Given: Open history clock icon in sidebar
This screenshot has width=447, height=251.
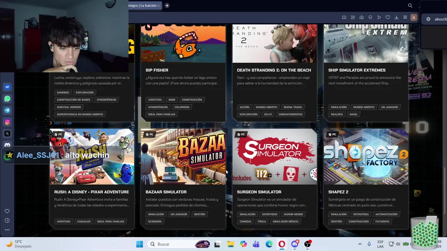Looking at the screenshot, I should tap(7, 221).
